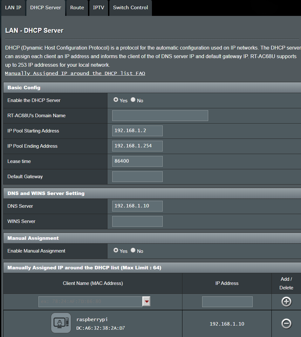Click the IP Pool Ending Address field

(137, 146)
